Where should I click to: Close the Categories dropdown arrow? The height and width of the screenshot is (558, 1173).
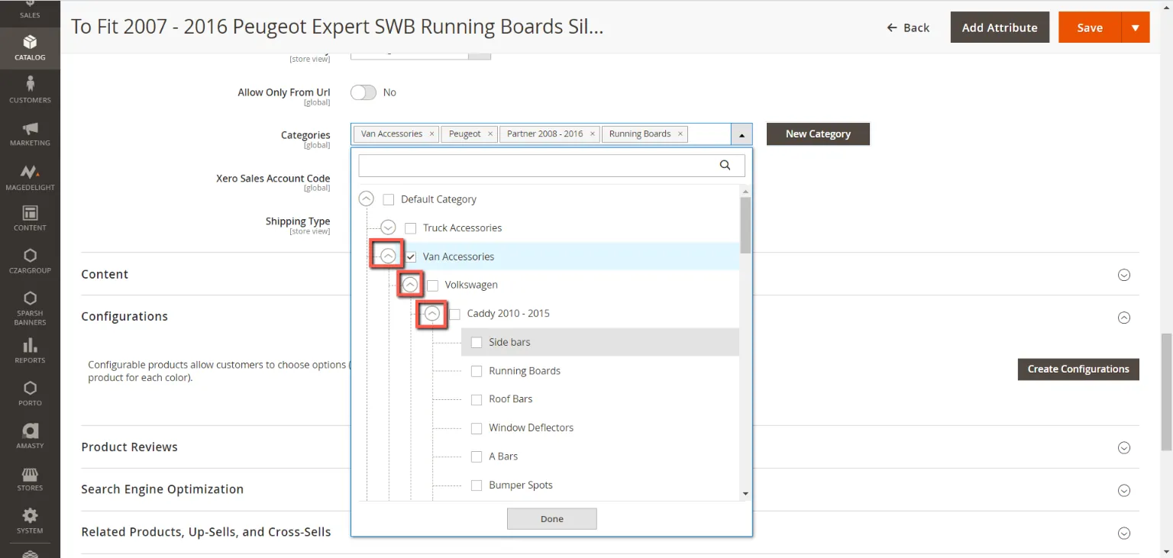click(x=742, y=134)
